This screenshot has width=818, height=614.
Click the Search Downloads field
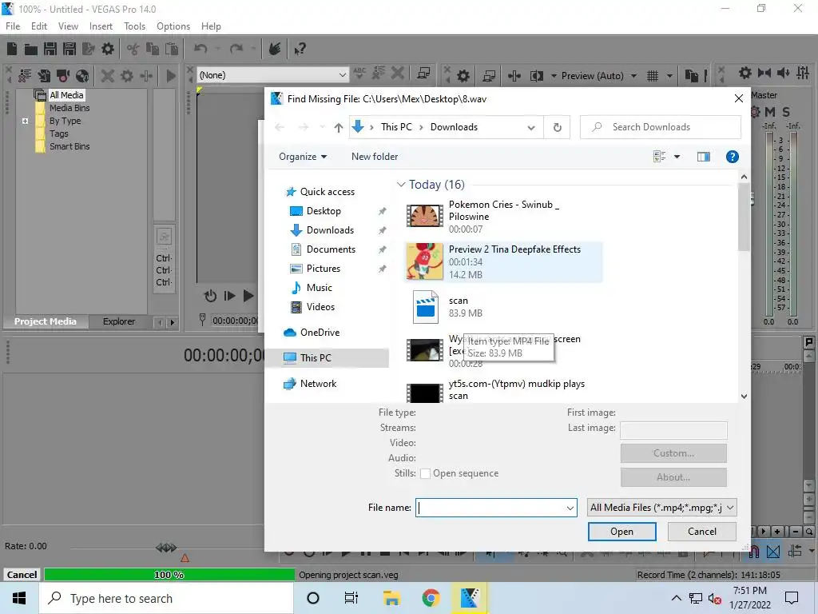(661, 127)
